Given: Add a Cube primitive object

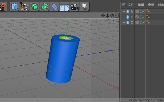Looking at the screenshot, I should (14, 7).
